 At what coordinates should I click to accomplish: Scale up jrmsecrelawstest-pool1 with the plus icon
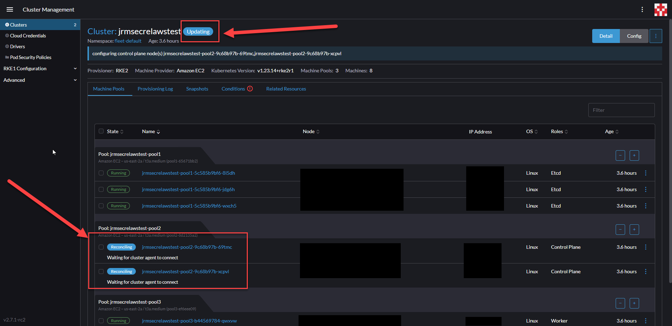click(x=634, y=155)
